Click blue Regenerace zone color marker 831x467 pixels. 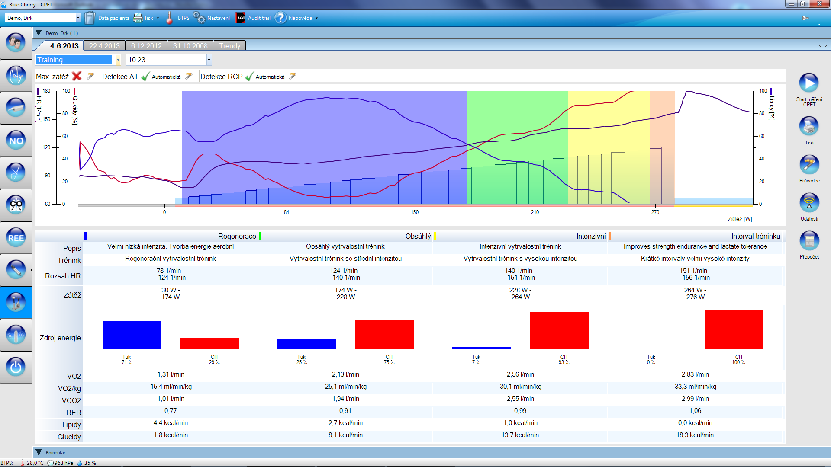click(85, 236)
